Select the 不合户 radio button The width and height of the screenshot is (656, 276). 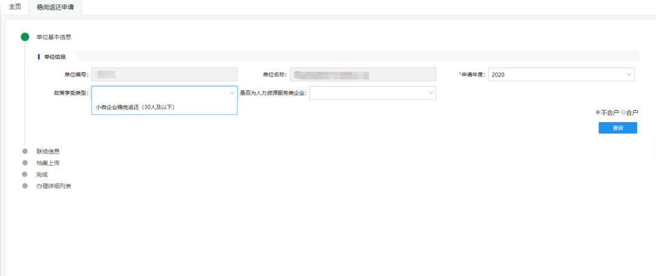[x=598, y=112]
